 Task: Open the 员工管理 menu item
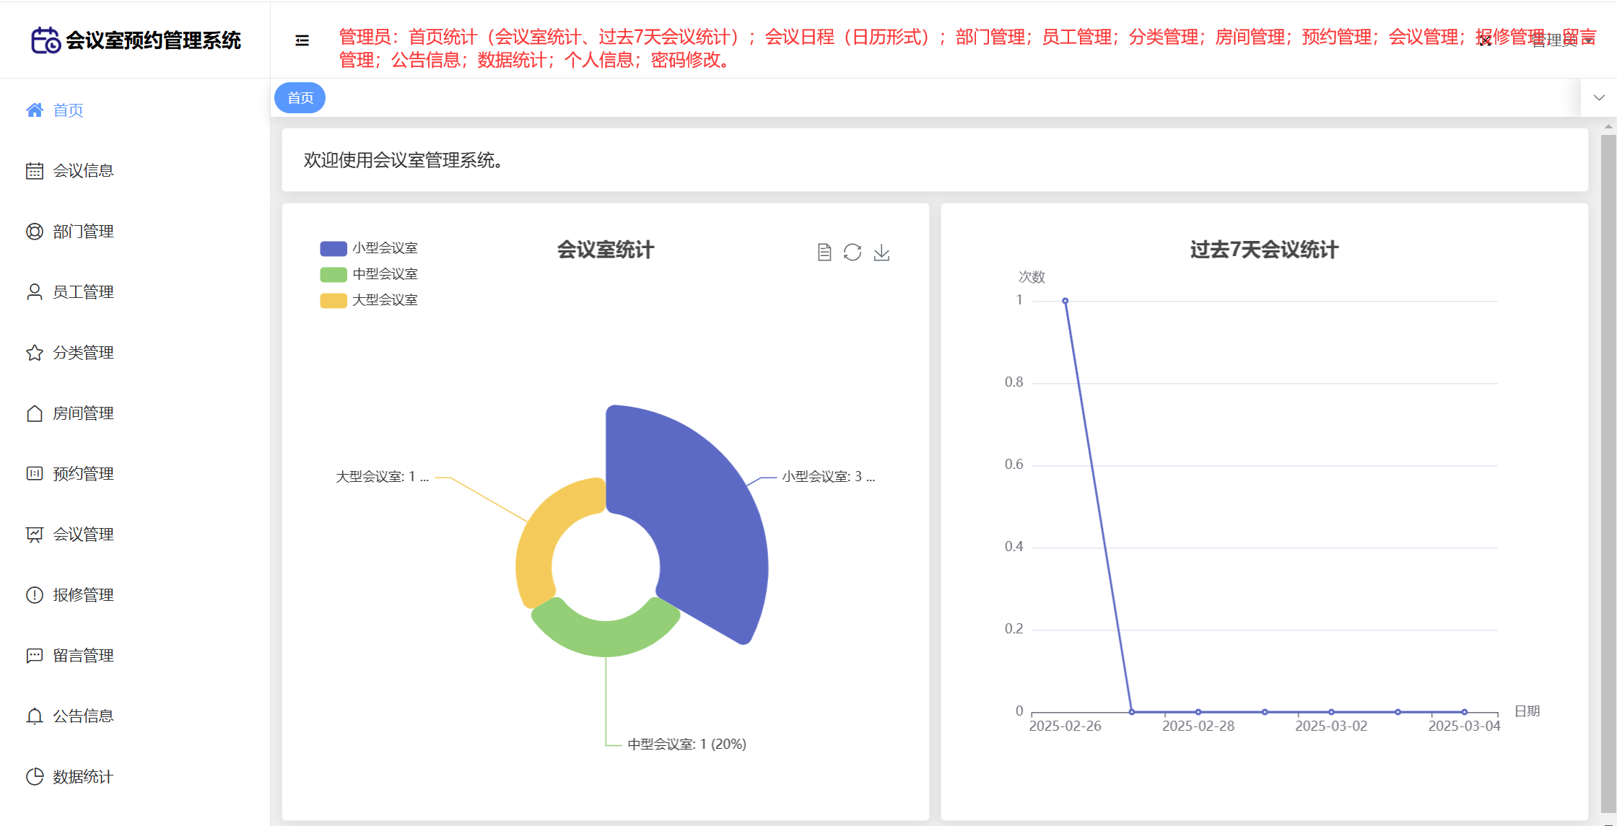point(82,292)
